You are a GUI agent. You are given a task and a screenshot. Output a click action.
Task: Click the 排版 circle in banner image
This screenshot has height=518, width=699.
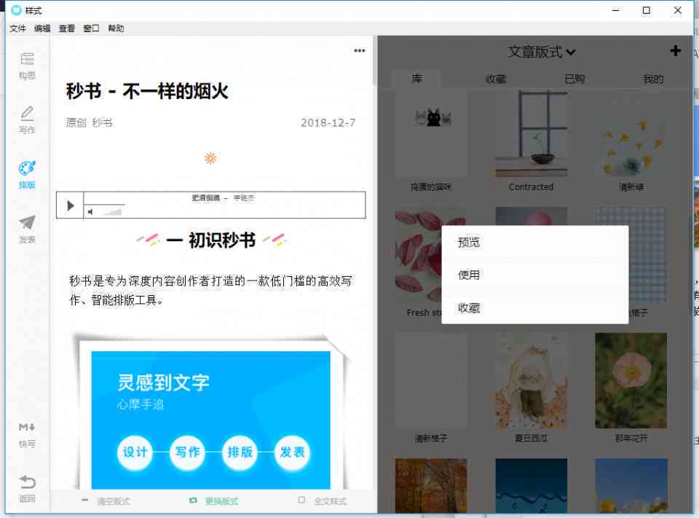(240, 452)
